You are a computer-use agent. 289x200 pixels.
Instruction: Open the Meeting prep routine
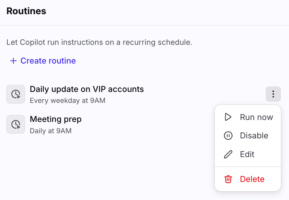click(x=56, y=119)
